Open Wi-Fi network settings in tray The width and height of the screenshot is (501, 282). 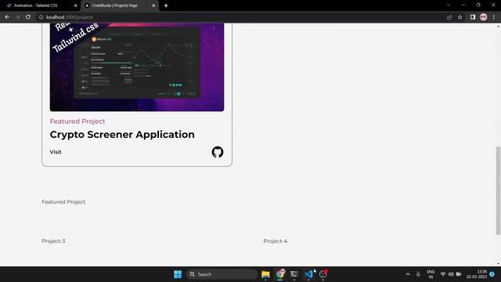tap(443, 274)
